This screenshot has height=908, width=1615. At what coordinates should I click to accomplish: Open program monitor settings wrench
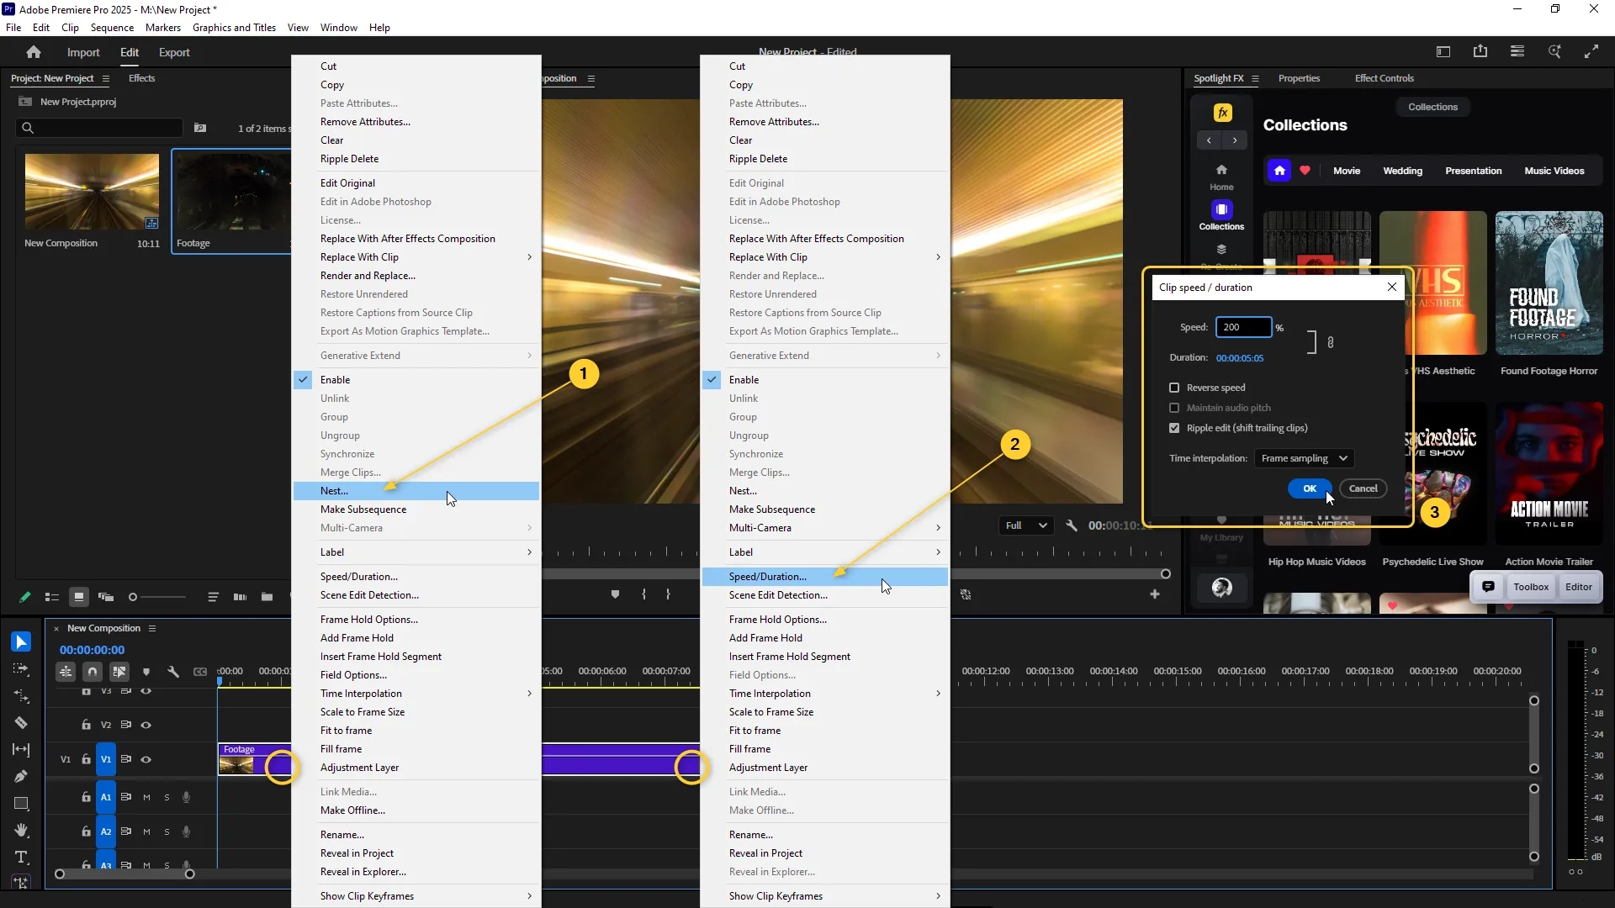click(1072, 525)
